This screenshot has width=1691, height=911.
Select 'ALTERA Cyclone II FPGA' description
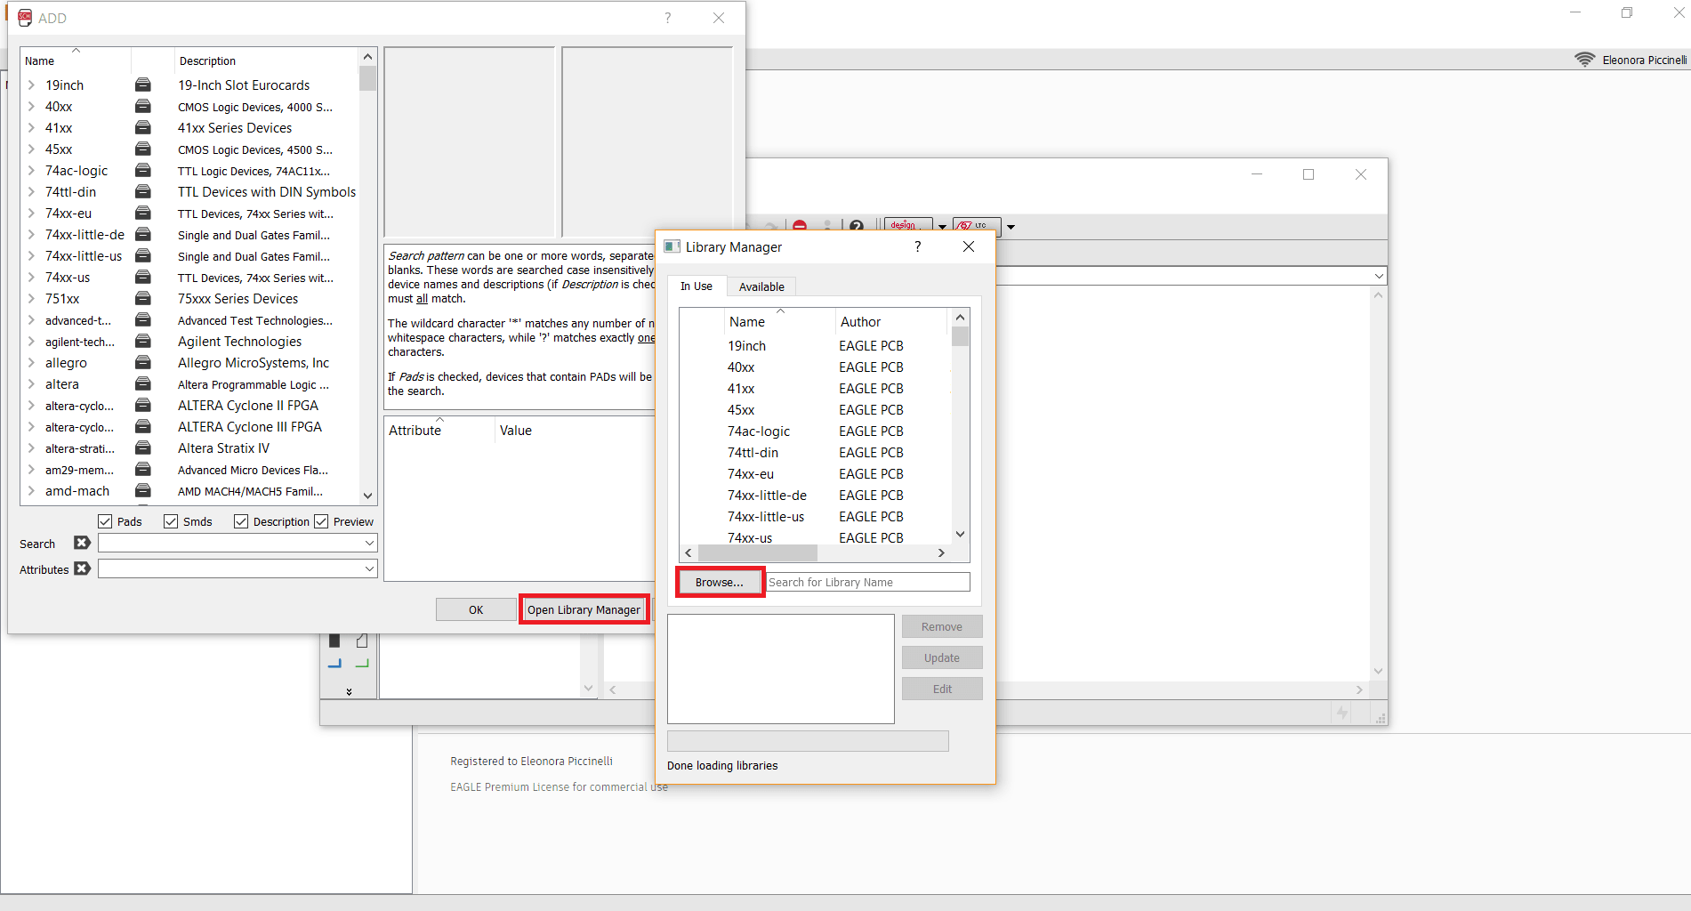248,406
